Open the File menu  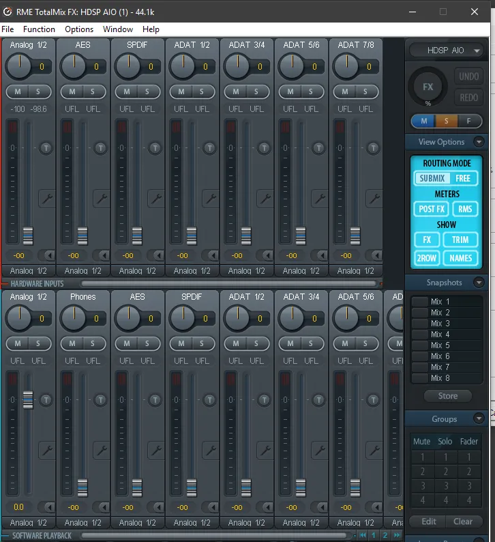[x=7, y=29]
